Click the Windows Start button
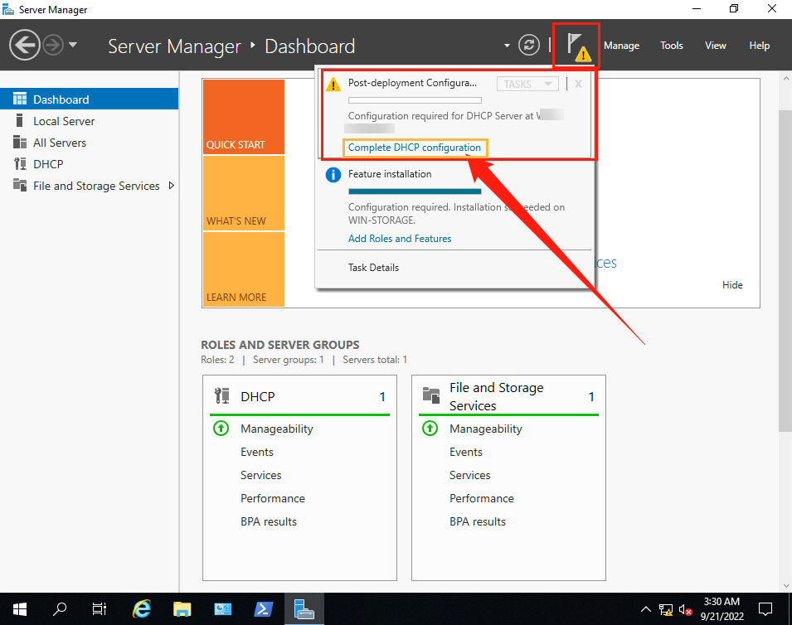Image resolution: width=792 pixels, height=625 pixels. (19, 609)
